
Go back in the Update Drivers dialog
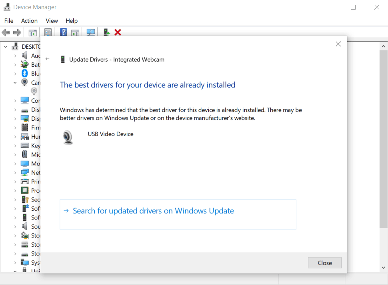pyautogui.click(x=48, y=59)
